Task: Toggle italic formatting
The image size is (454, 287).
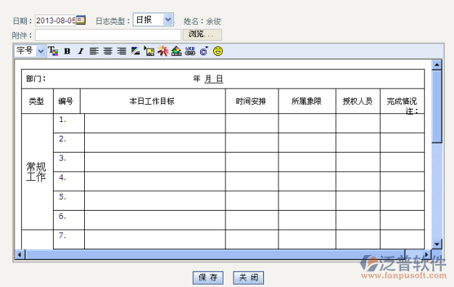Action: pyautogui.click(x=81, y=52)
